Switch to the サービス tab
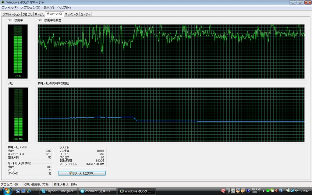Screen dimensions: 312x195 click(39, 14)
